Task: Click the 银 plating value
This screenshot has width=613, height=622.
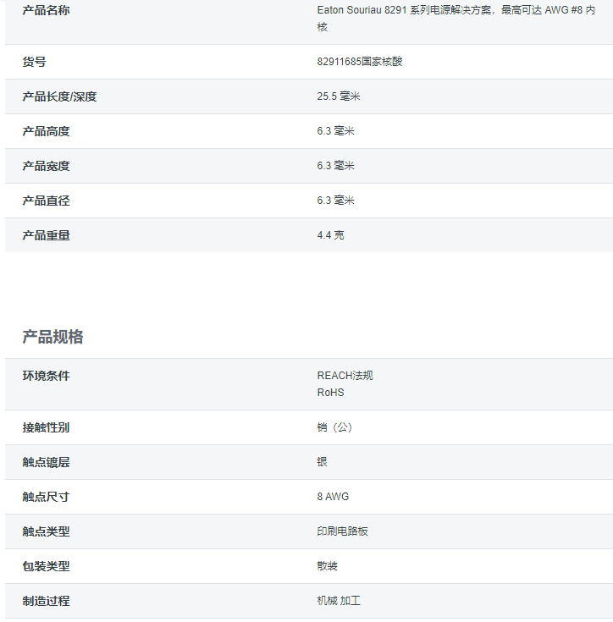Action: pyautogui.click(x=322, y=462)
